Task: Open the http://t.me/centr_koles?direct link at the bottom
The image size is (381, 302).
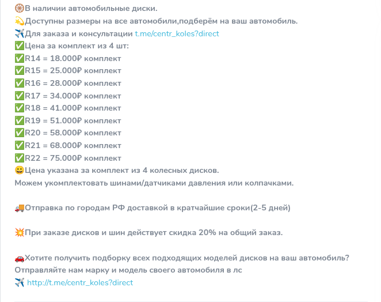Action: (x=80, y=283)
